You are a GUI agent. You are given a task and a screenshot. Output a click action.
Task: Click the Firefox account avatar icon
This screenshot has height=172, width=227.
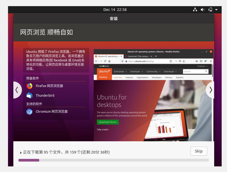pos(206,61)
